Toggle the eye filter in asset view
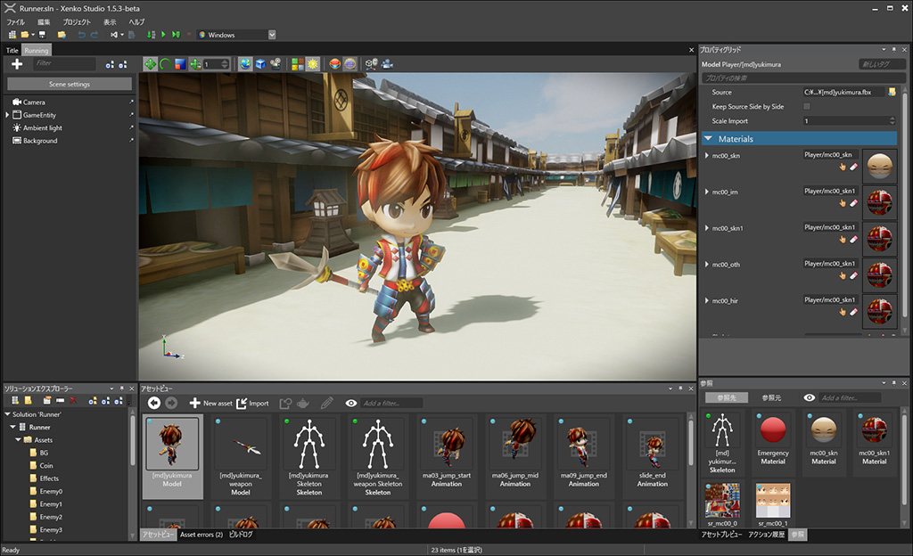This screenshot has height=556, width=913. [351, 403]
